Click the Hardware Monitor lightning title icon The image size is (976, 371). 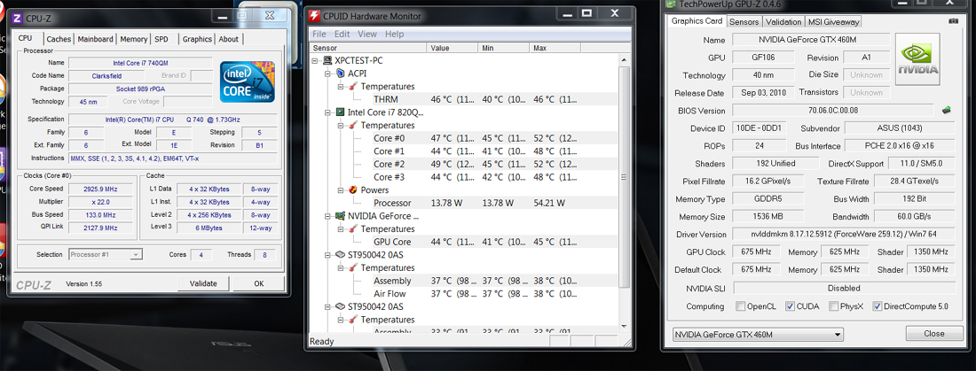click(316, 16)
